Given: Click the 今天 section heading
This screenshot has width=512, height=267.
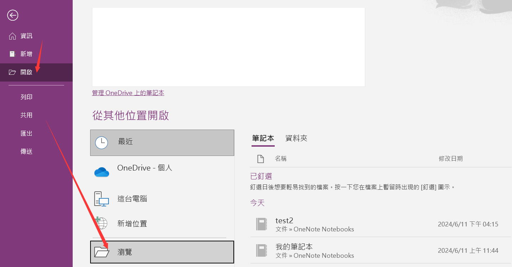Looking at the screenshot, I should 257,203.
